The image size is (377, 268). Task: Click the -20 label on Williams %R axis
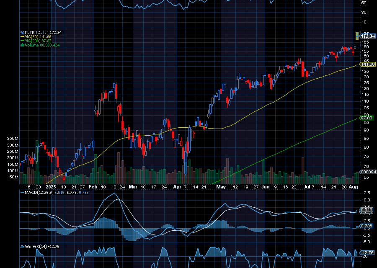pyautogui.click(x=364, y=256)
